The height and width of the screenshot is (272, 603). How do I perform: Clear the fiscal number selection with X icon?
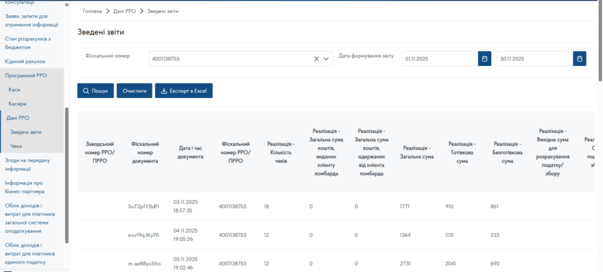(x=316, y=59)
